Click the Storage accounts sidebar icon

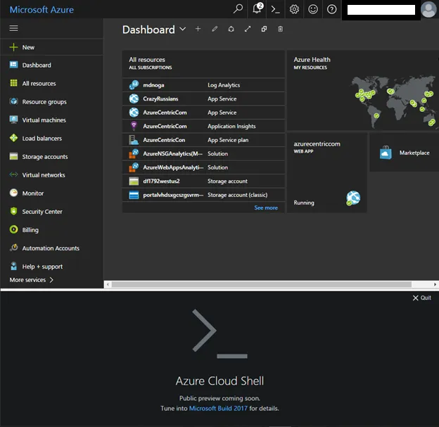13,156
